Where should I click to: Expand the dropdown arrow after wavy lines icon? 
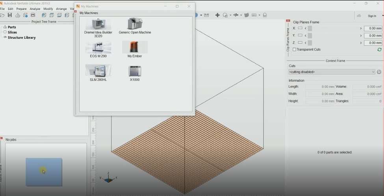[x=241, y=15]
